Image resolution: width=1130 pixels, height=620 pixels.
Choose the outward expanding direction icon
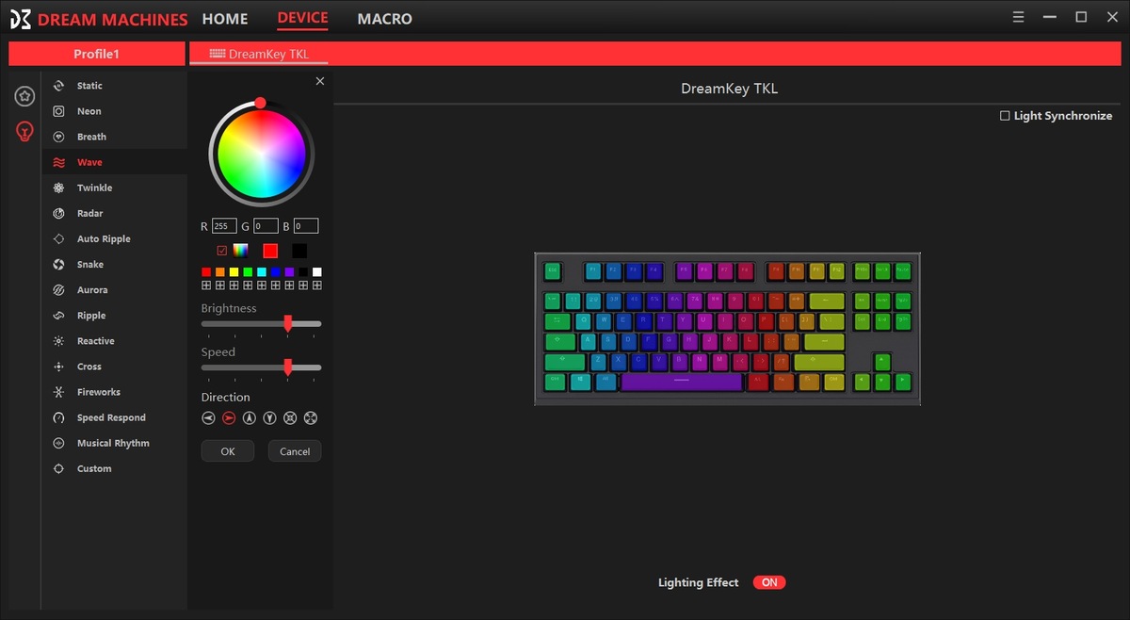[311, 418]
